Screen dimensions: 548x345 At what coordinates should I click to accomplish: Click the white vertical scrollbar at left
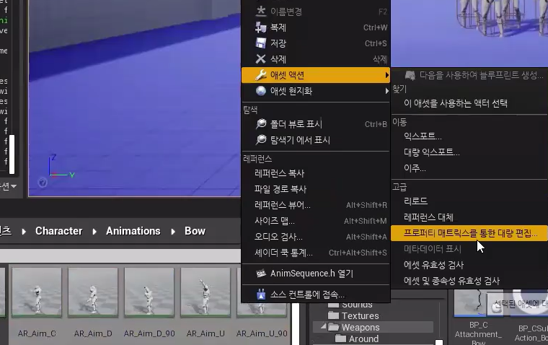12,154
